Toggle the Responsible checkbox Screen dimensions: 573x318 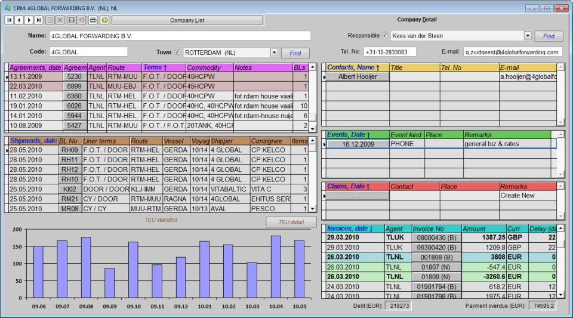click(x=385, y=36)
